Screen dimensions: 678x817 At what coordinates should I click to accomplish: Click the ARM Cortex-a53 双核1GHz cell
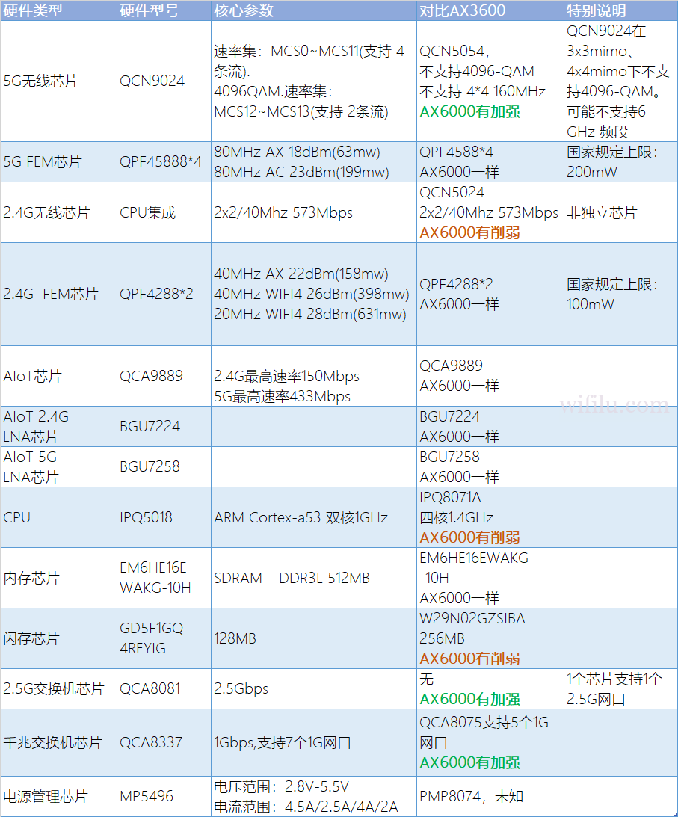(314, 517)
